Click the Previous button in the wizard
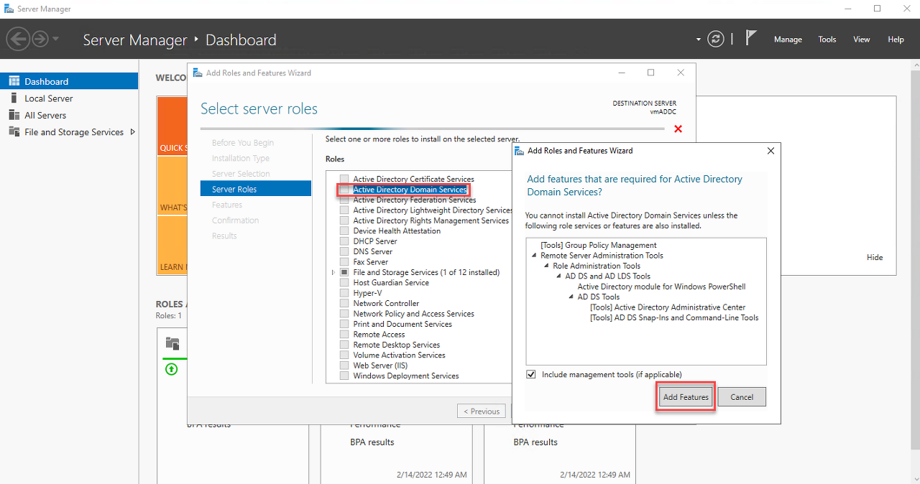The width and height of the screenshot is (920, 484). point(482,411)
